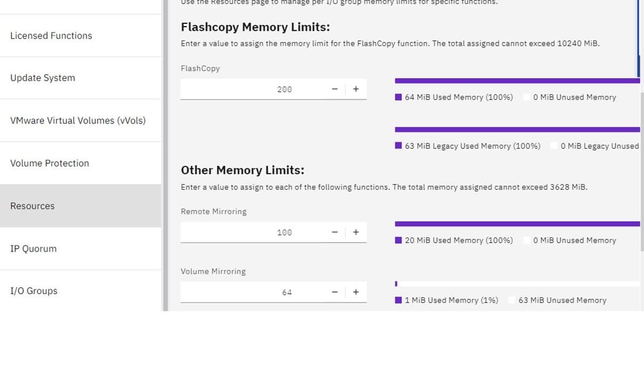Click plus for Remote Mirroring memory
Screen dimensions: 644x383
356,232
